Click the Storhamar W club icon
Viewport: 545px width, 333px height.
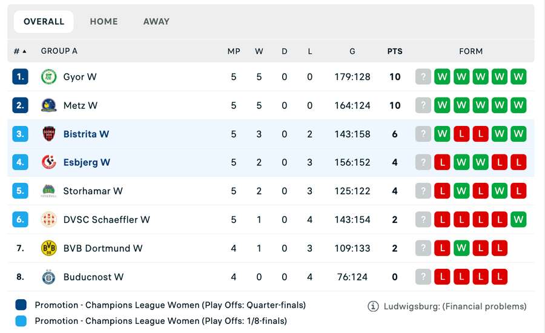(48, 191)
